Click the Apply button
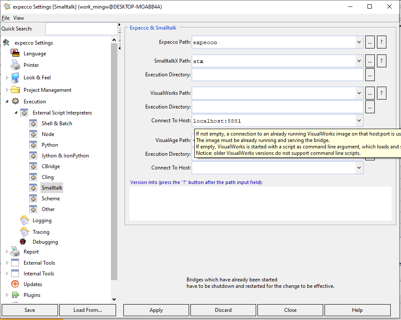401x320 pixels. coord(156,310)
